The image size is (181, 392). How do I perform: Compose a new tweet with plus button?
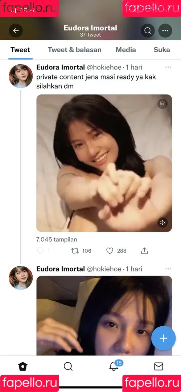pos(164,338)
